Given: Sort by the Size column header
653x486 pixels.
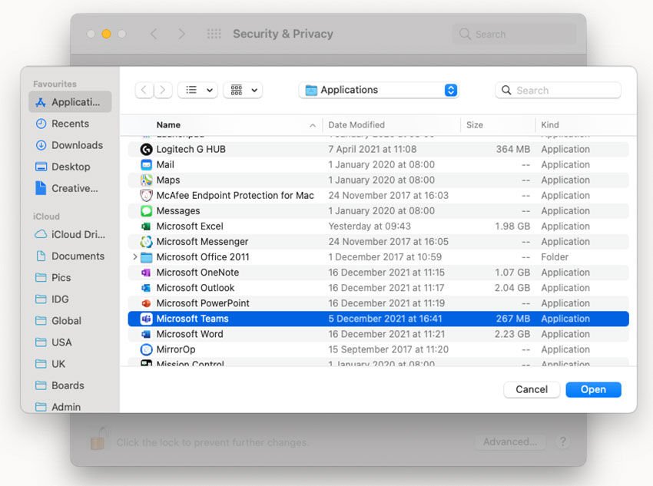Looking at the screenshot, I should coord(475,125).
